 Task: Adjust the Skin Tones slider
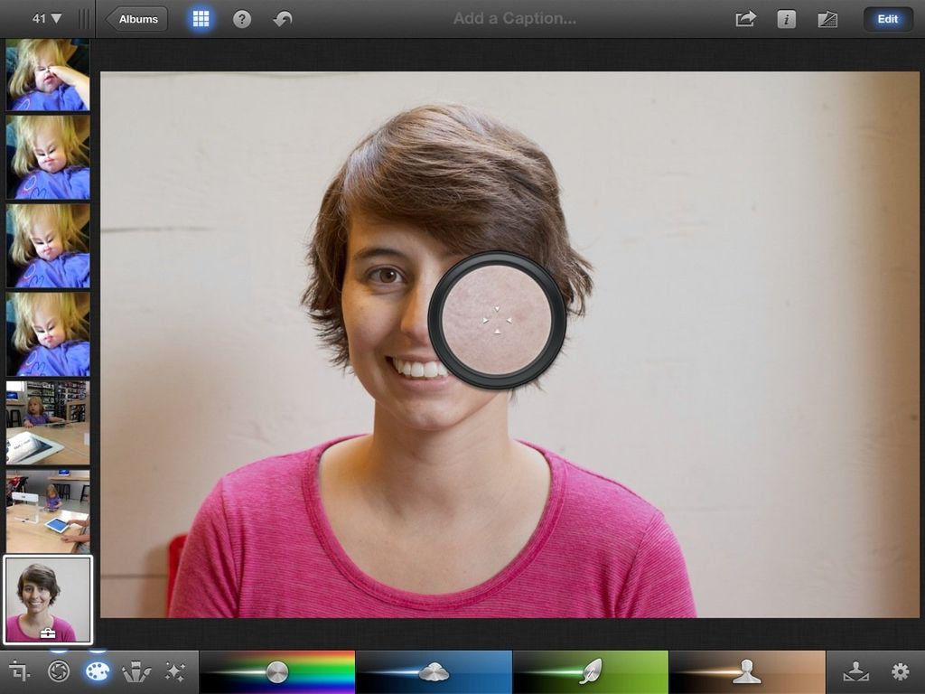click(x=747, y=672)
